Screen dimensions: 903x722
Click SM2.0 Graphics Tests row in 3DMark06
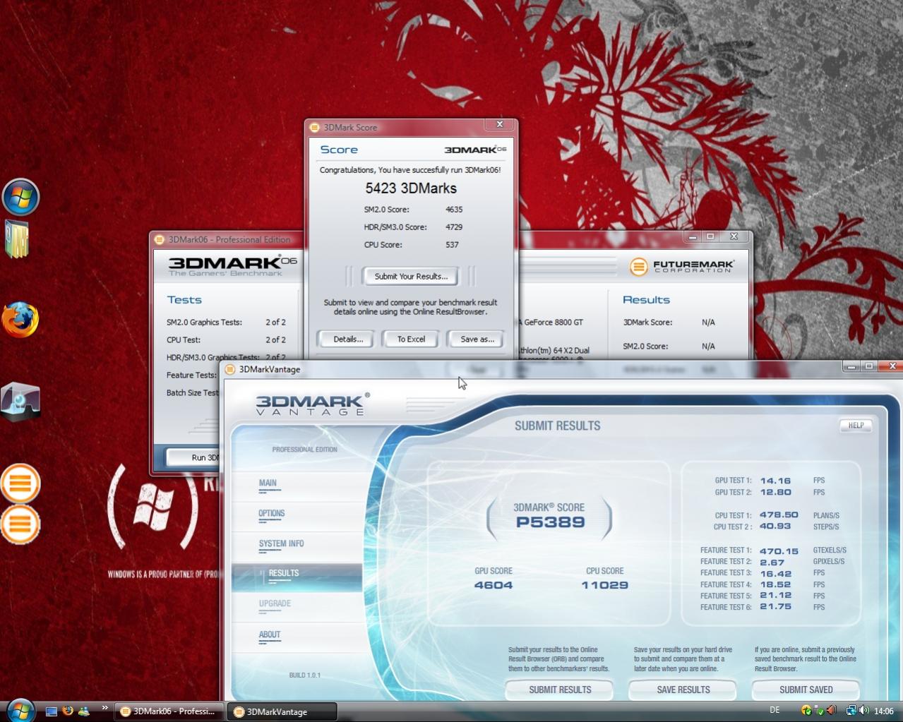pos(226,323)
